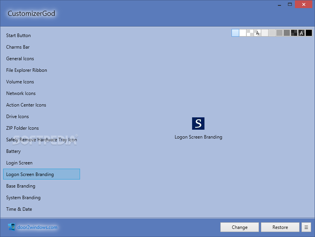The height and width of the screenshot is (237, 315).
Task: Pick the darkest gray background swatch
Action: (x=287, y=33)
